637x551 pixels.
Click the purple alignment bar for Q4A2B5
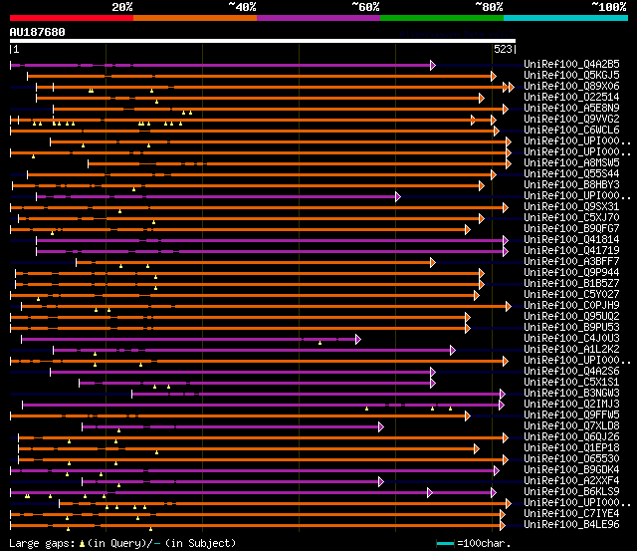(221, 65)
